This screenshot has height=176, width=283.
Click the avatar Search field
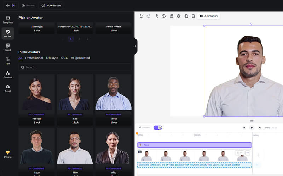(75, 67)
